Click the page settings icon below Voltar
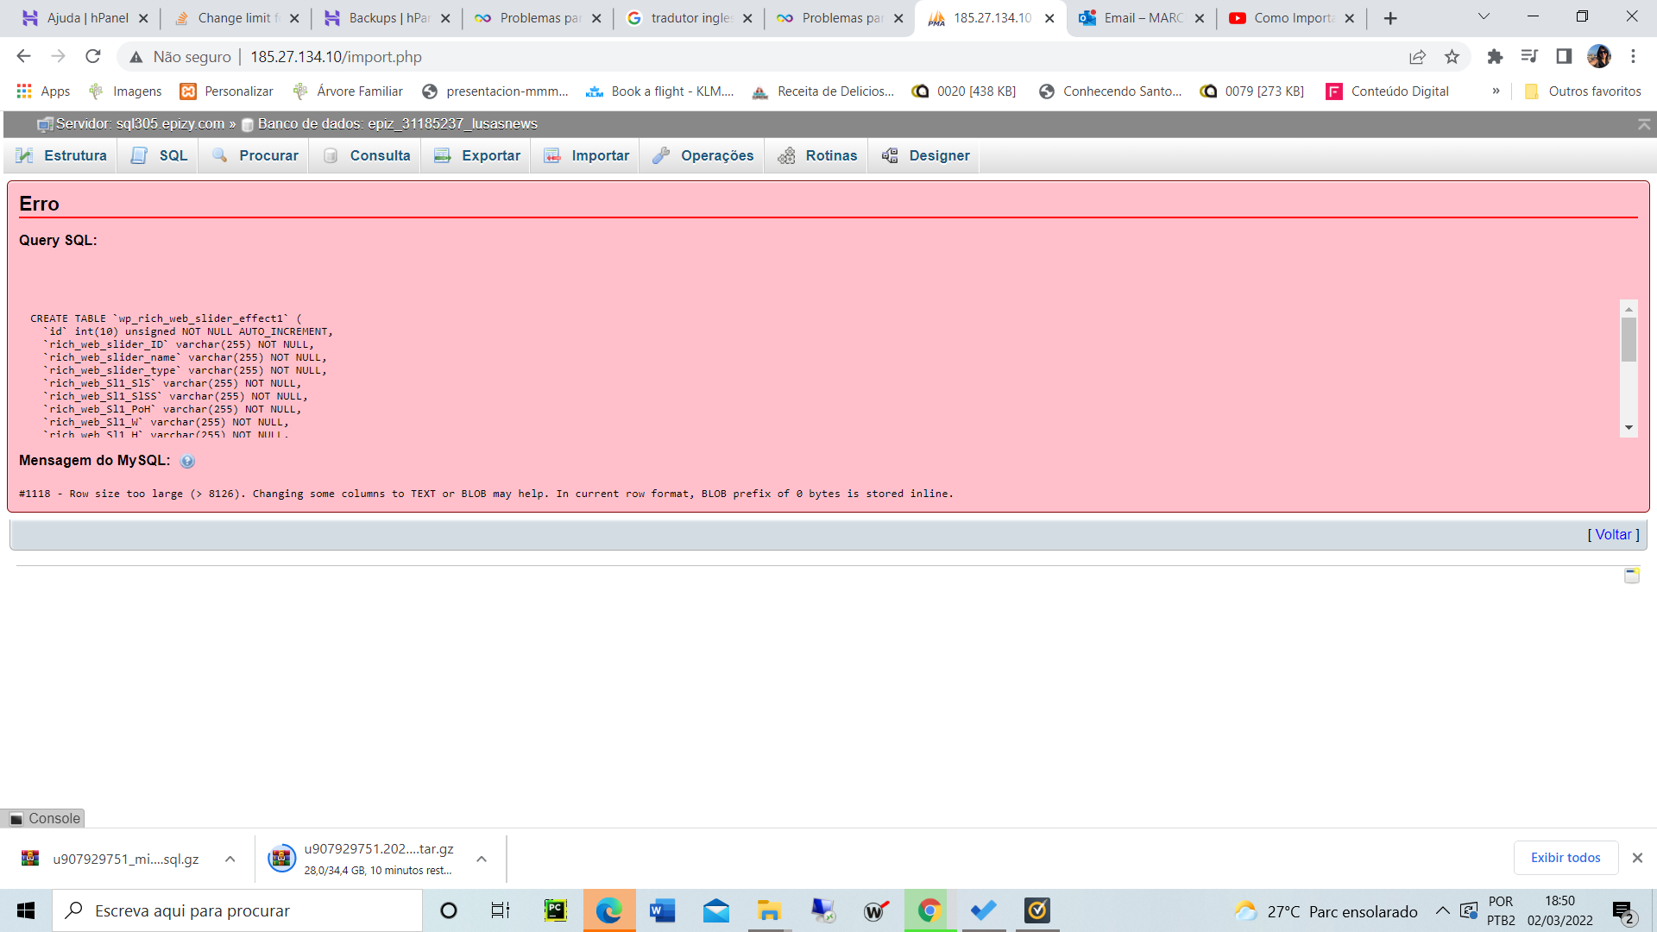 1631,576
